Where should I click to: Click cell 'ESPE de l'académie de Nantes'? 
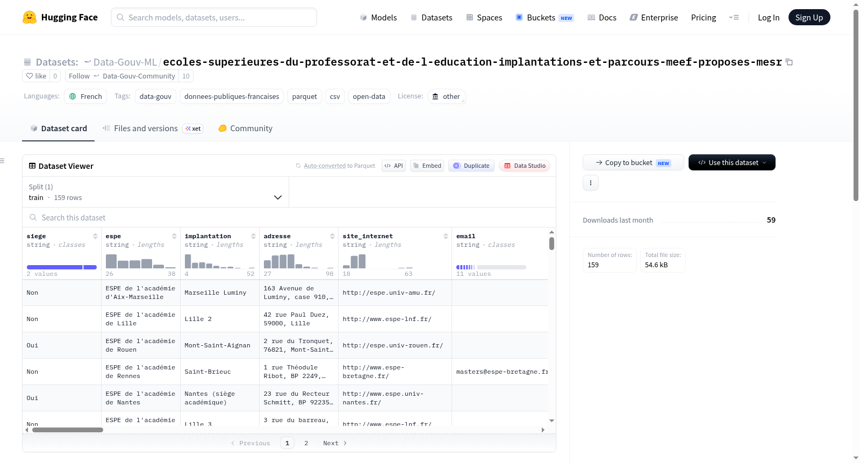[141, 398]
